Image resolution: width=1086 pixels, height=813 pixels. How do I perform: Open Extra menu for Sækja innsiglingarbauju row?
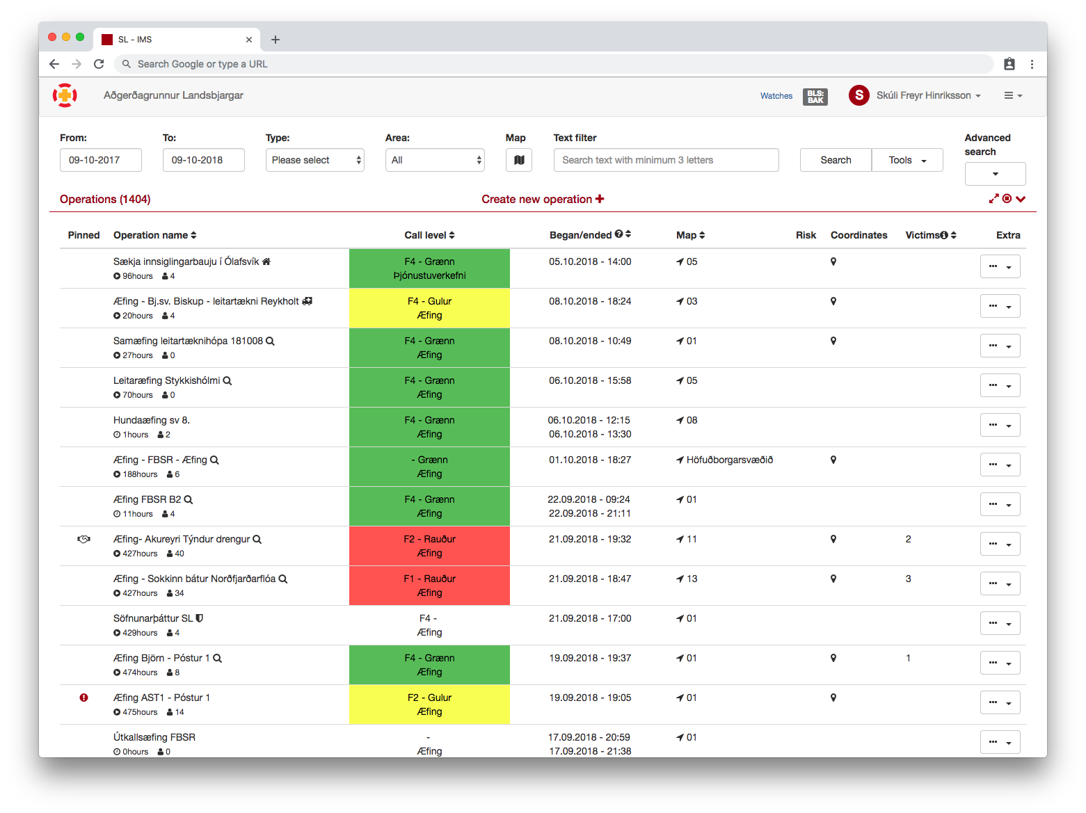pyautogui.click(x=1000, y=266)
